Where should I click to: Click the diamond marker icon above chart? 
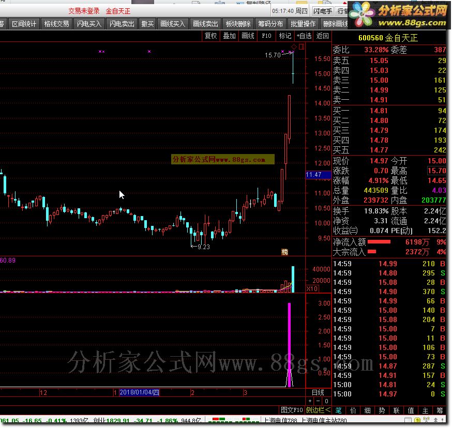[293, 47]
